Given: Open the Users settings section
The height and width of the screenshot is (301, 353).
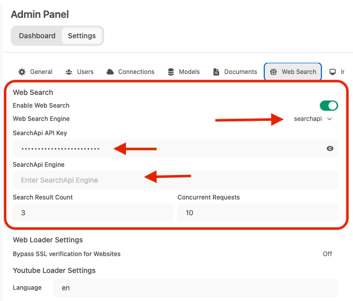Looking at the screenshot, I should (x=85, y=72).
